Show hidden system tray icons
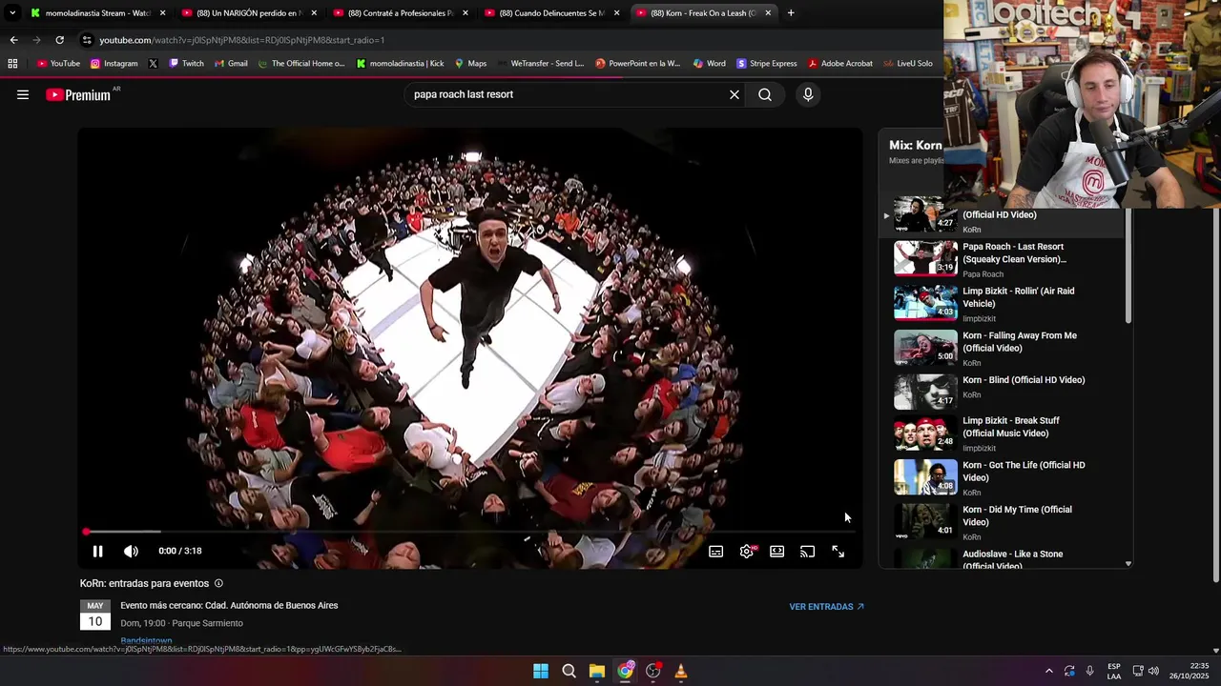The width and height of the screenshot is (1221, 686). (1049, 671)
